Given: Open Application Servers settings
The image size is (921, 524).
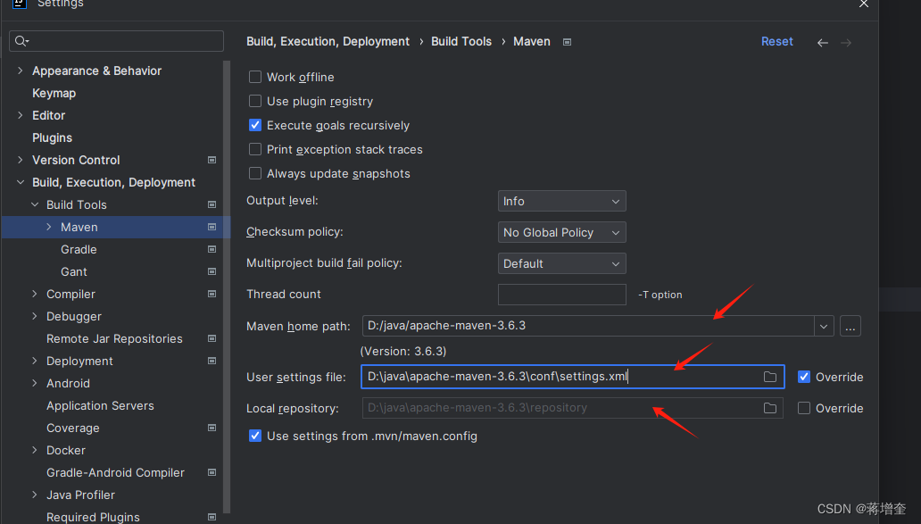Looking at the screenshot, I should click(x=101, y=405).
